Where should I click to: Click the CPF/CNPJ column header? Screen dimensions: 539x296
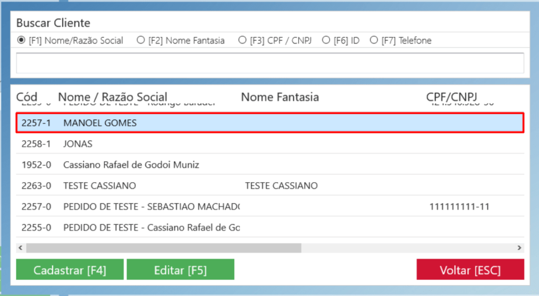(451, 97)
